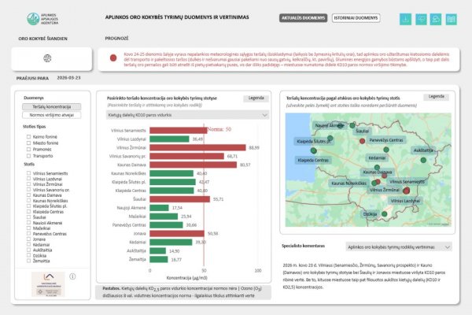
Task: Select the Aukštaitija station checkbox
Action: pos(28,250)
